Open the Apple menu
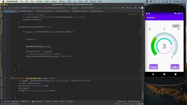This screenshot has width=187, height=105. coord(3,1)
